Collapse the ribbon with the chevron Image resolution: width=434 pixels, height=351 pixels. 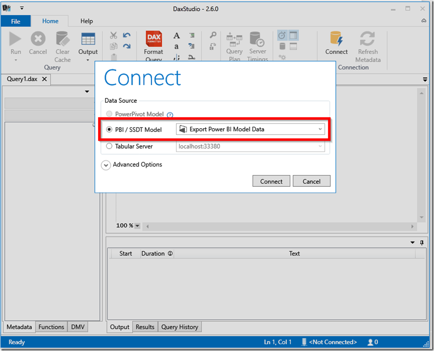(x=424, y=21)
